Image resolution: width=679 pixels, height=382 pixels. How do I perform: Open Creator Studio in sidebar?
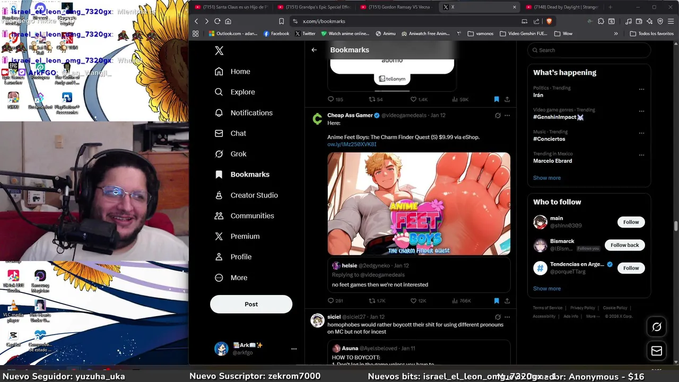pos(246,195)
